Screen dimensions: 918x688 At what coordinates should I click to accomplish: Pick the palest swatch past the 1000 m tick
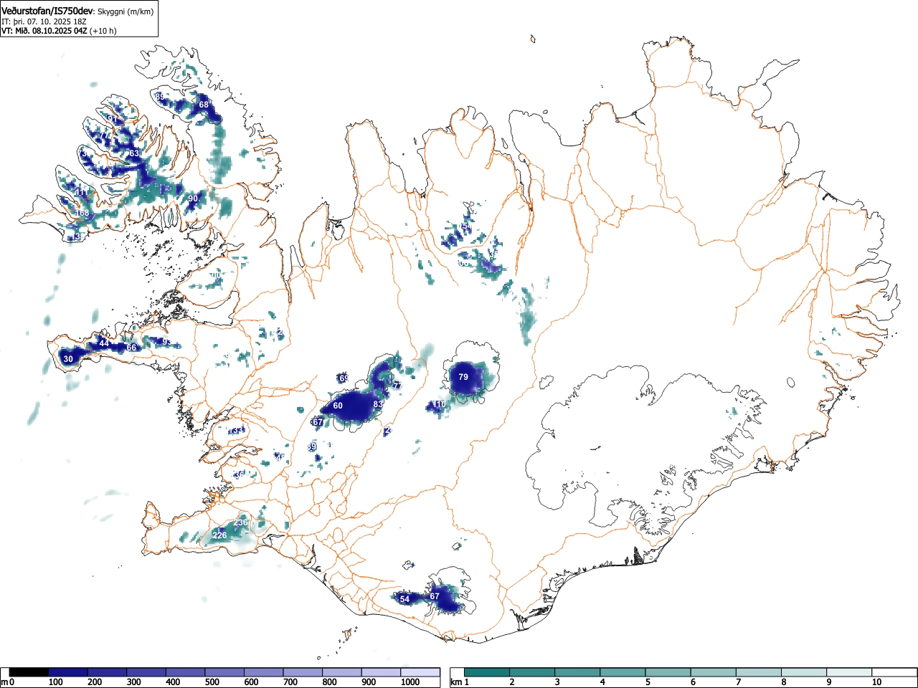pyautogui.click(x=420, y=672)
